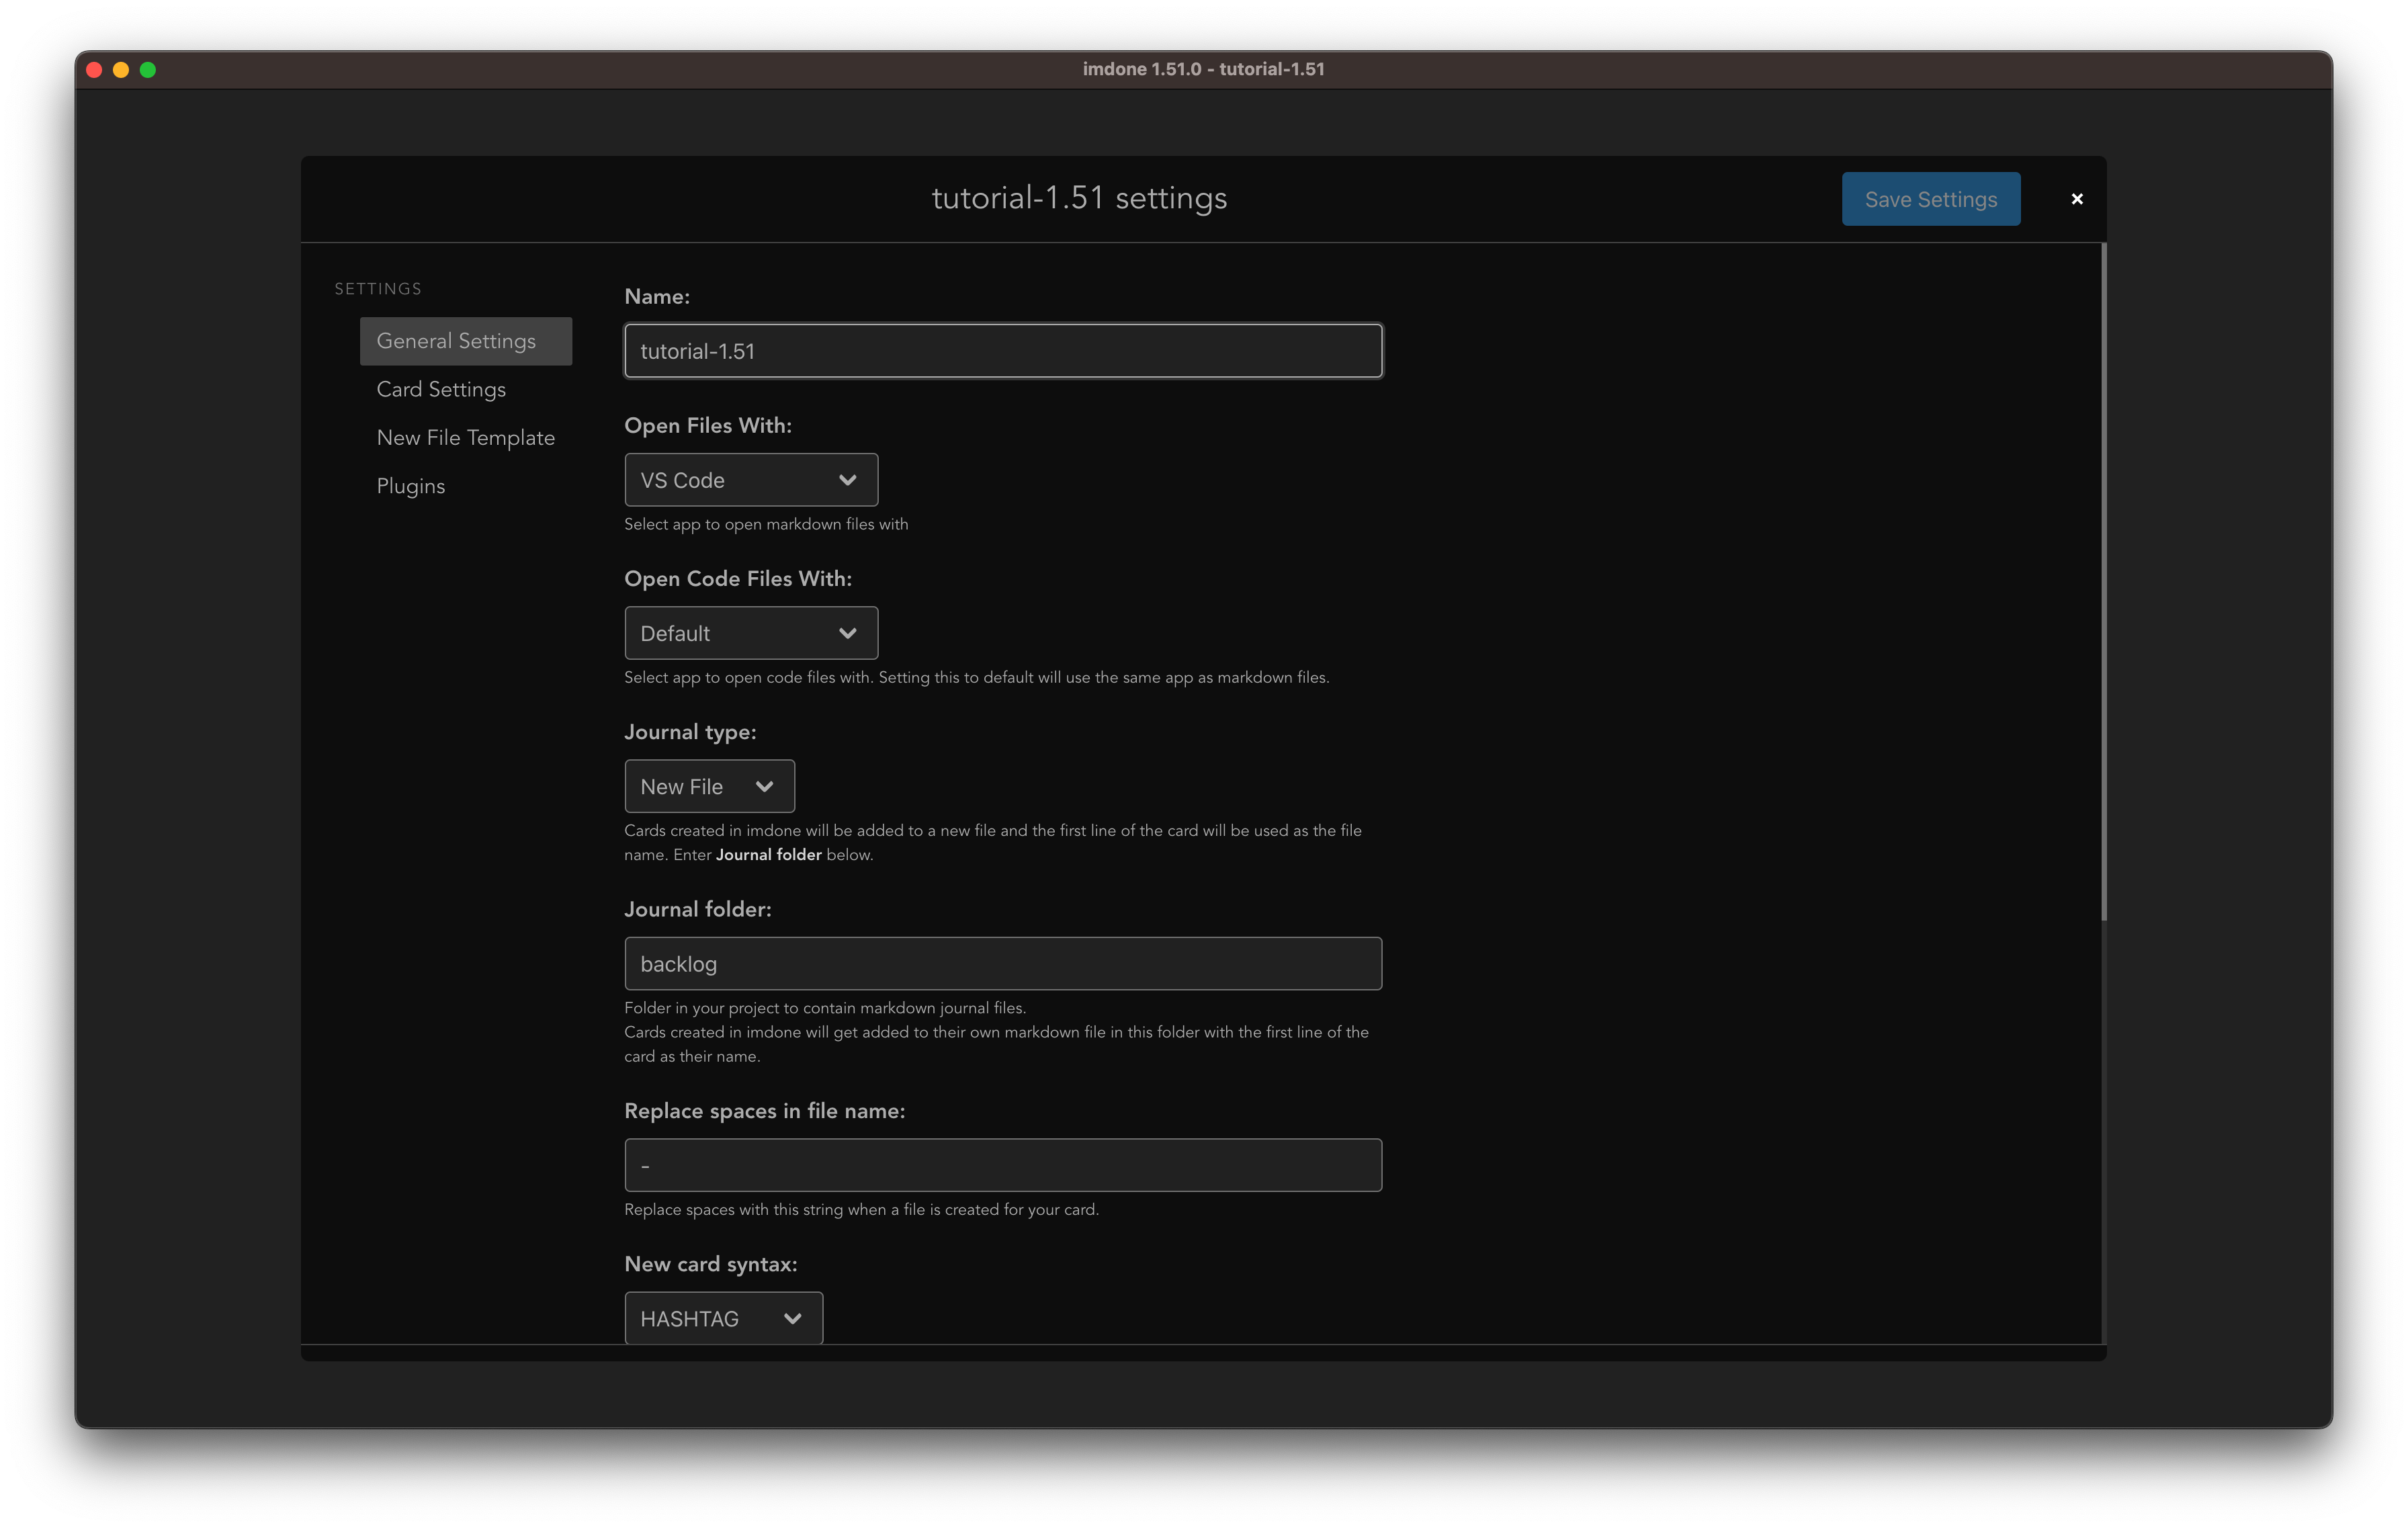The height and width of the screenshot is (1528, 2408).
Task: Open the Plugins settings section
Action: 411,486
